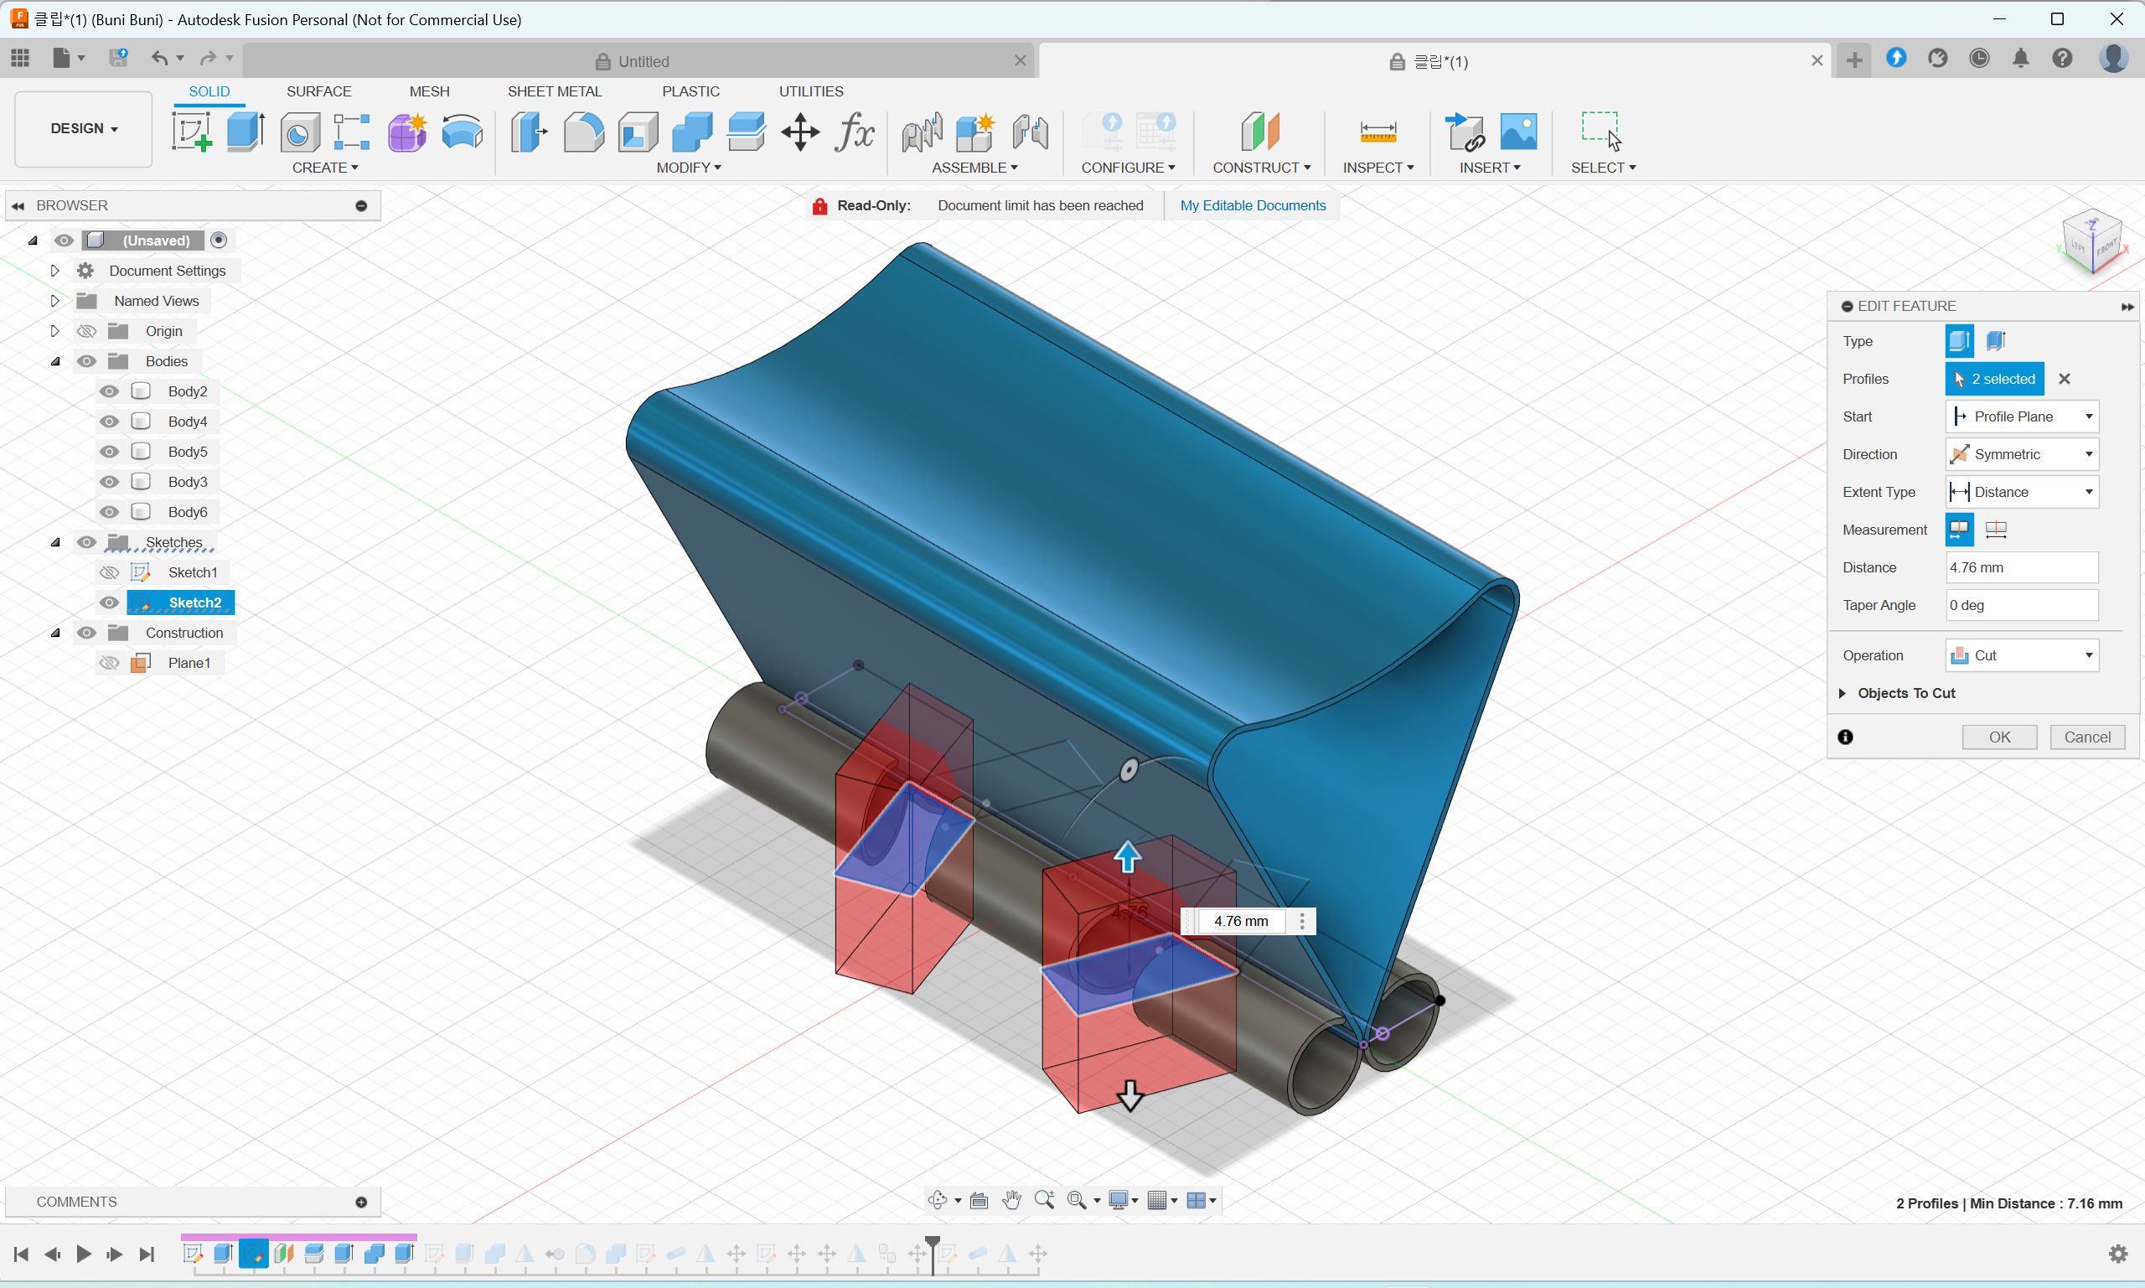Show the Plane1 construction plane
This screenshot has width=2145, height=1288.
tap(109, 663)
